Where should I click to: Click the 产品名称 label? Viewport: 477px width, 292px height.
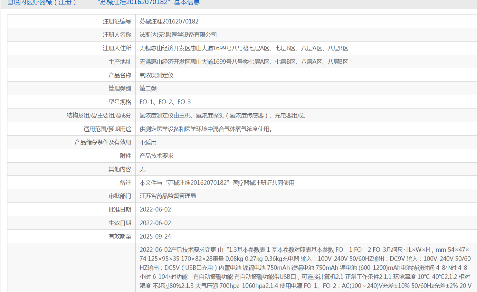tap(120, 75)
